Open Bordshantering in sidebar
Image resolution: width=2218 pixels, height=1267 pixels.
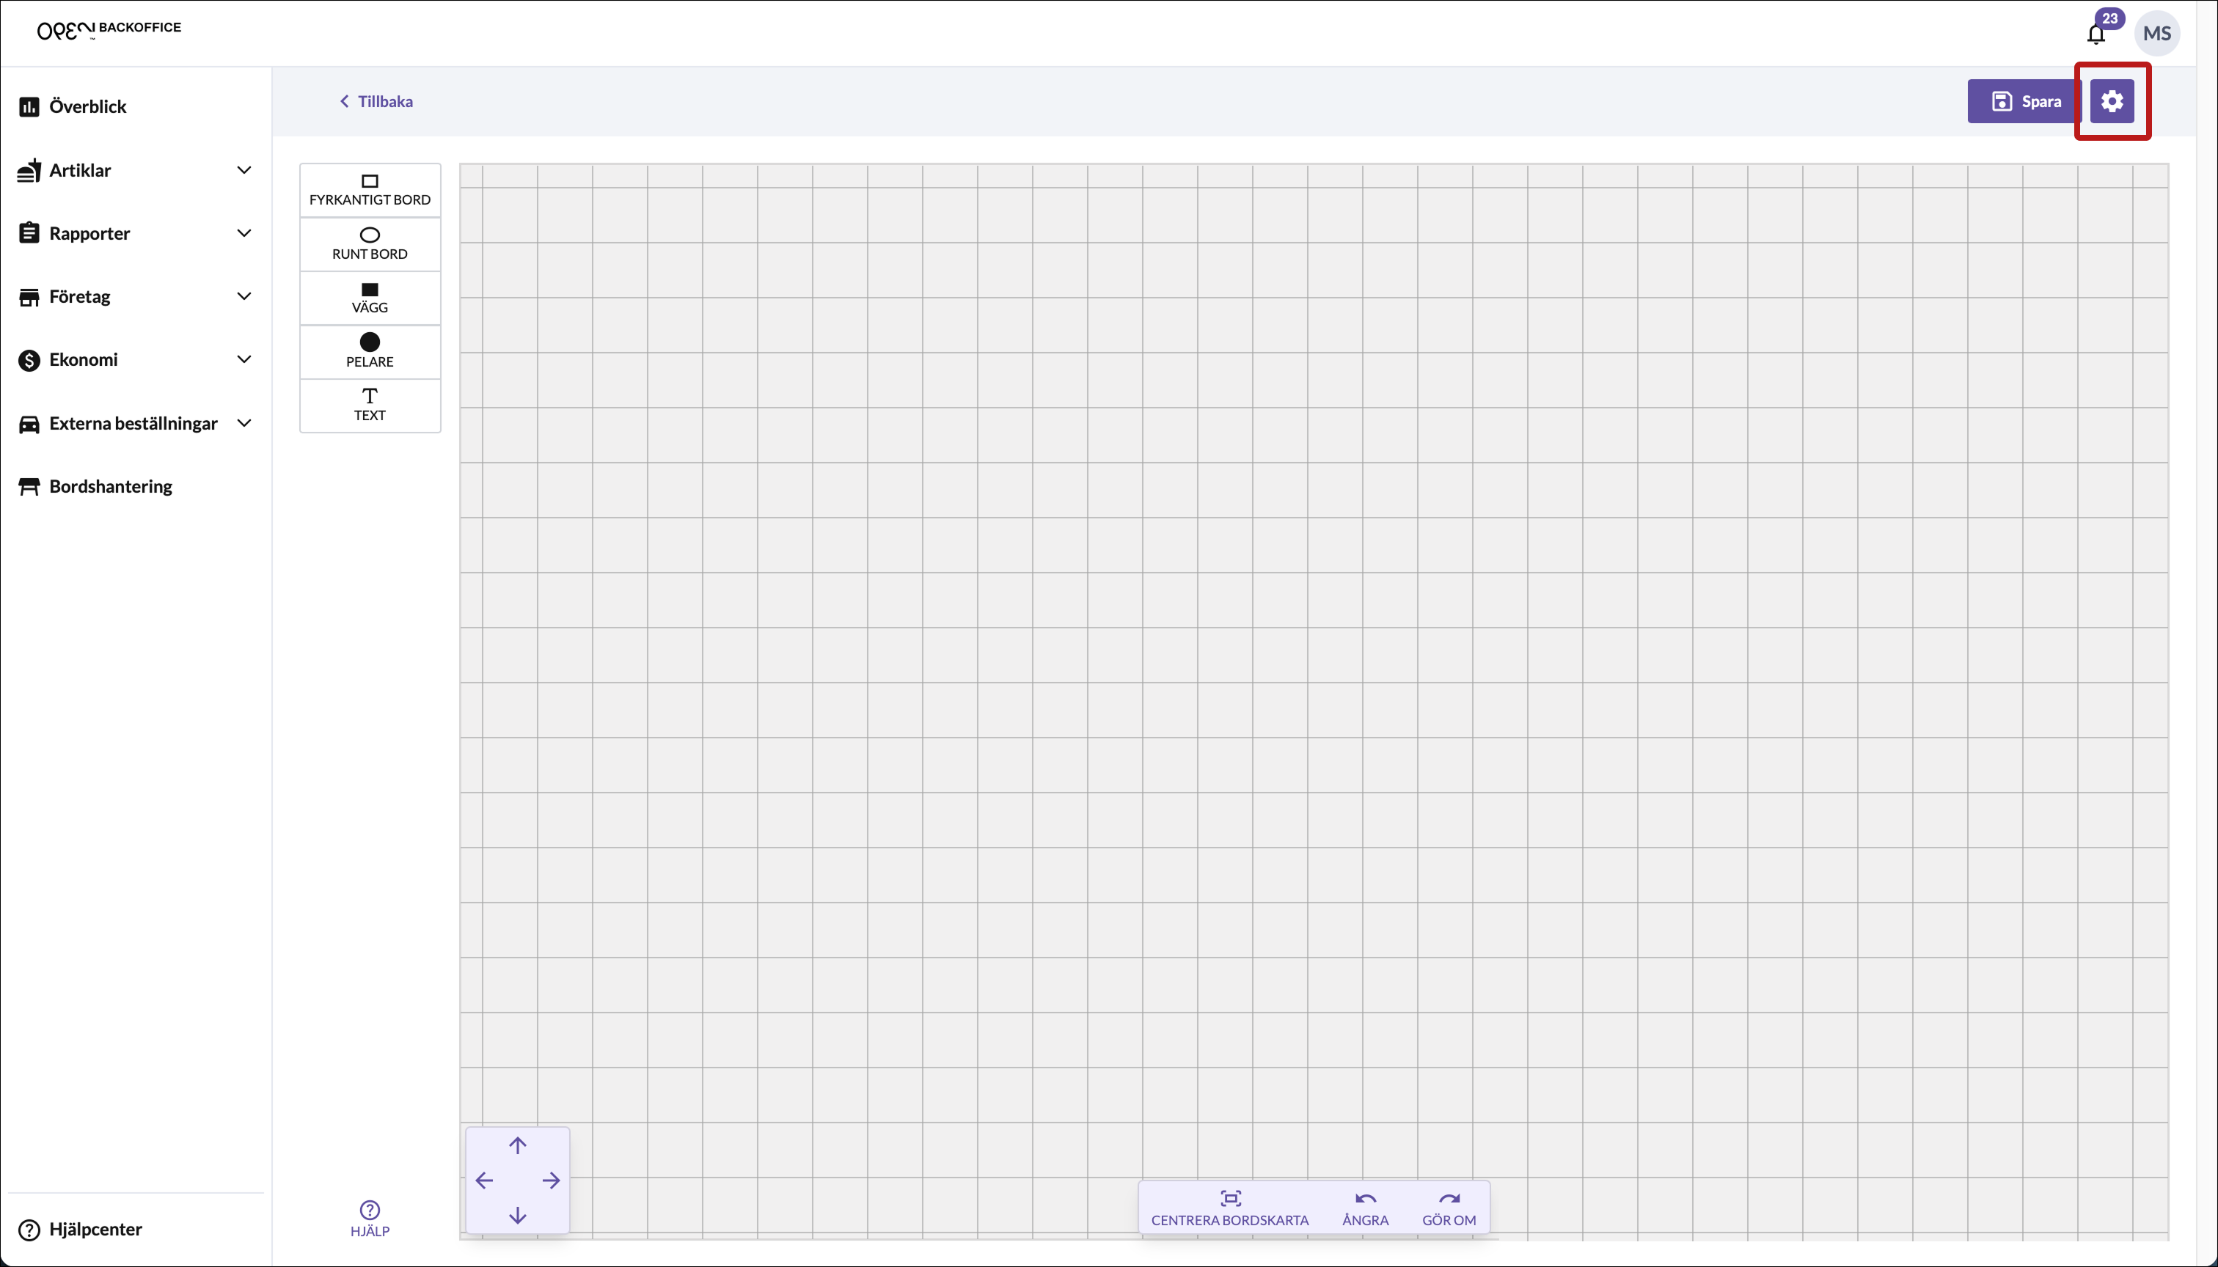[x=96, y=486]
